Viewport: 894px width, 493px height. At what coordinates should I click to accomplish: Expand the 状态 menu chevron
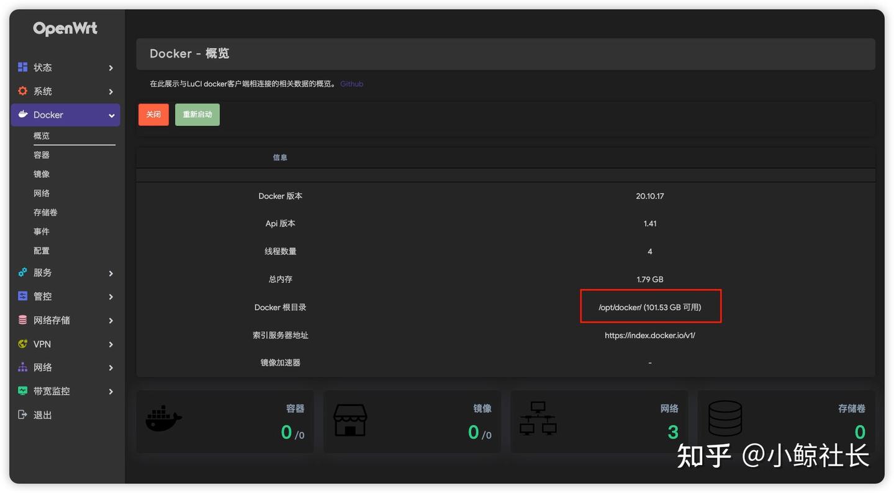[x=111, y=68]
